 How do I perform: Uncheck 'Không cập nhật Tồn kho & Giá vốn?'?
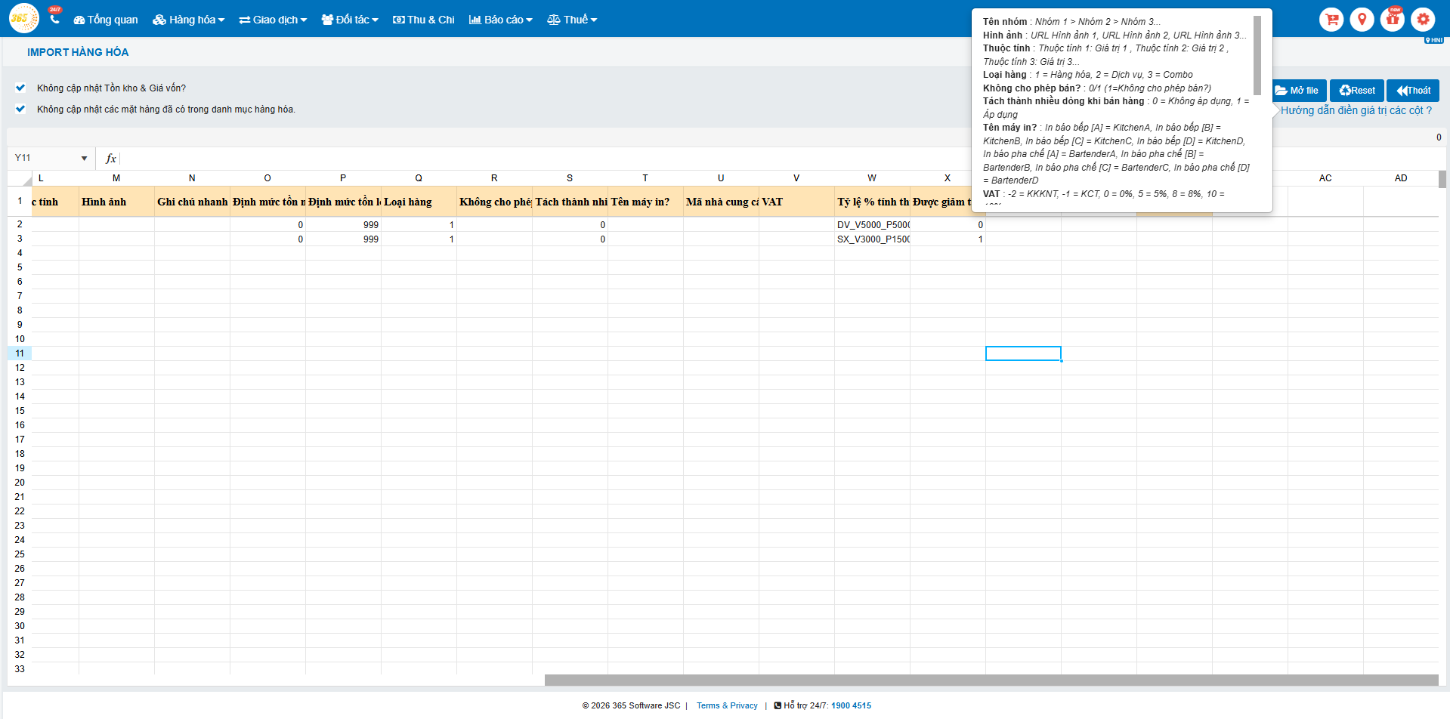tap(21, 88)
